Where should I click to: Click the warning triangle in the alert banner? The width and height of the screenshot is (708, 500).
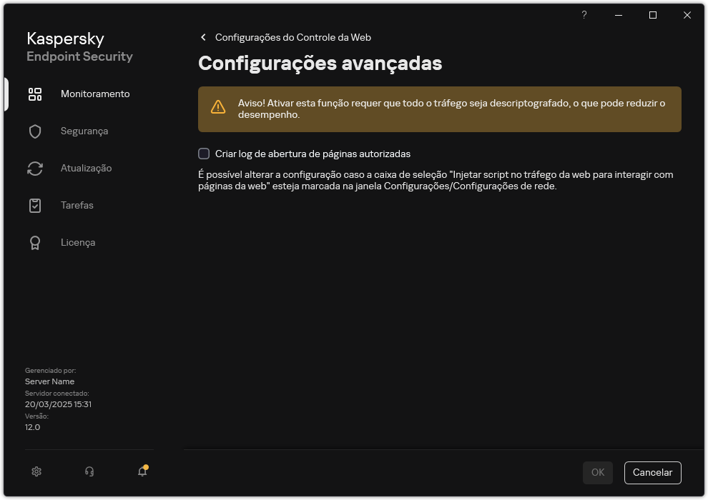(218, 105)
